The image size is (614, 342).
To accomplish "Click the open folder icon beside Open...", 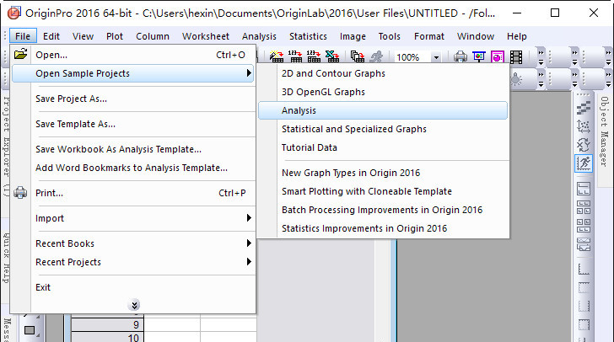I will click(x=21, y=54).
